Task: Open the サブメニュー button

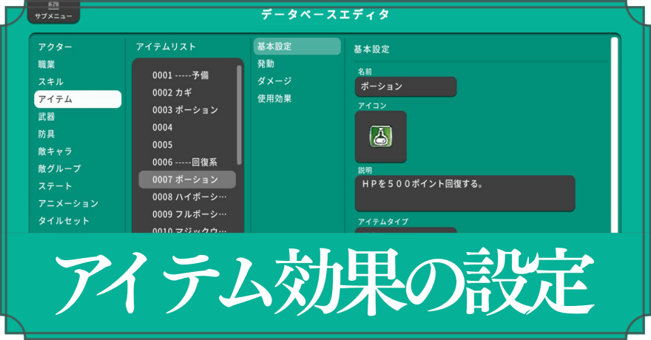Action: pos(53,12)
